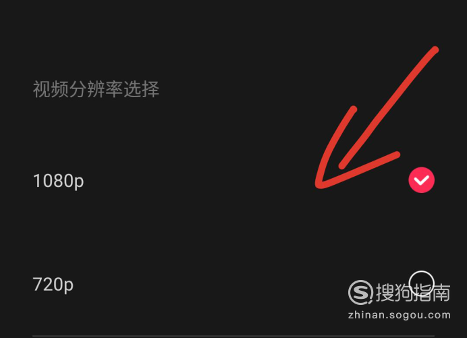Image resolution: width=467 pixels, height=338 pixels.
Task: Click the red arrow's pointed tip
Action: [319, 185]
